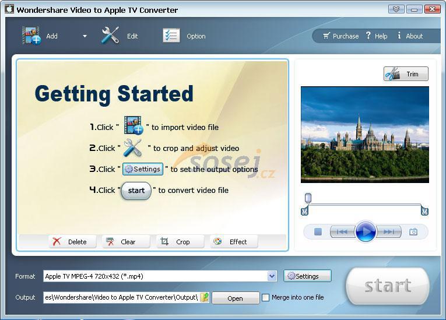
Task: Click the Purchase link
Action: coord(340,36)
